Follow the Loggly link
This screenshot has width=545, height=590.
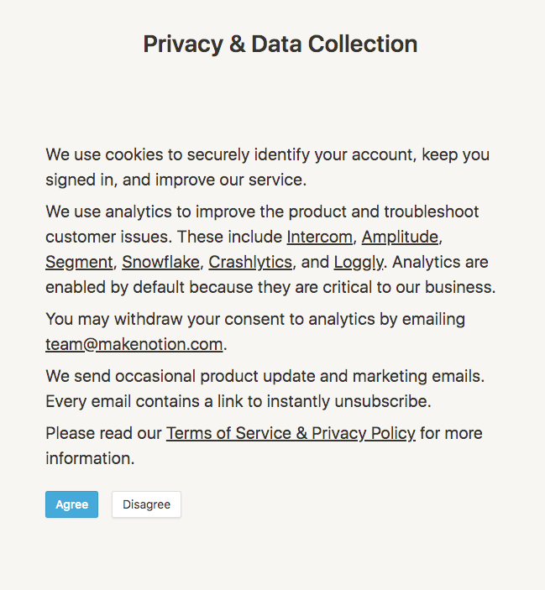click(x=359, y=262)
